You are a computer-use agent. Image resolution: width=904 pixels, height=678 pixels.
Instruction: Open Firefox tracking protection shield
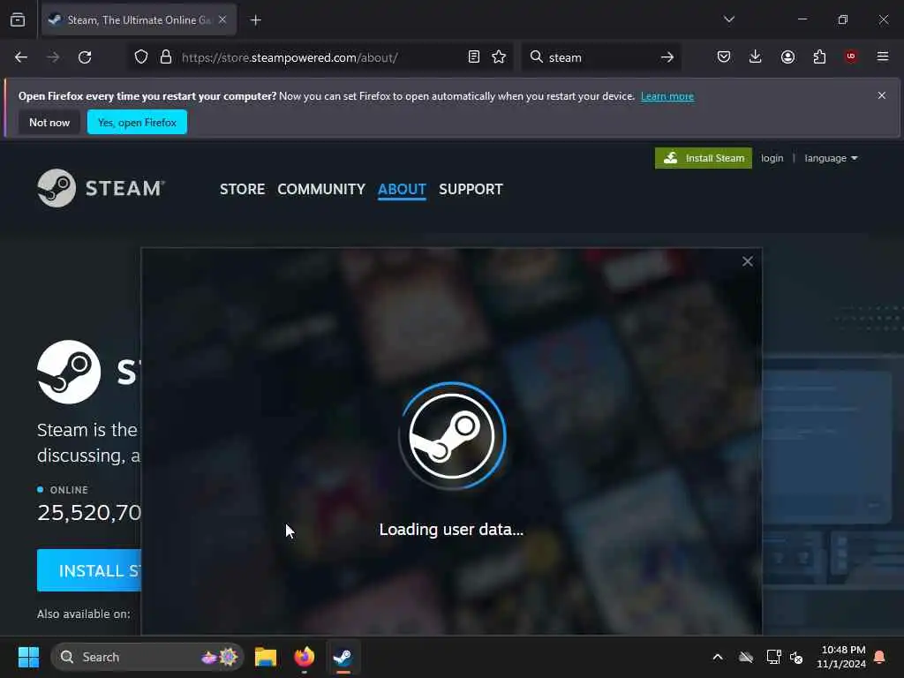(141, 57)
